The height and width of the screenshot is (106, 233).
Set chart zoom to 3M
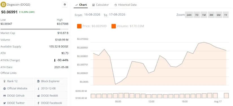[211, 15]
